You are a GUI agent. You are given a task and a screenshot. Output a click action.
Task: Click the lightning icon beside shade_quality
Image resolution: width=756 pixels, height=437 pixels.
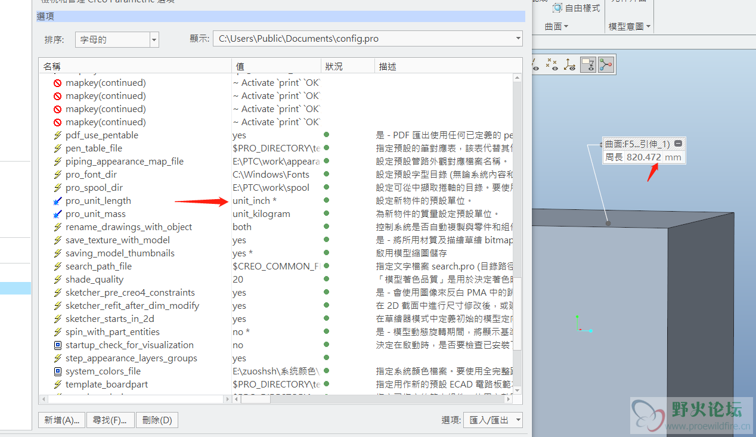pos(58,280)
